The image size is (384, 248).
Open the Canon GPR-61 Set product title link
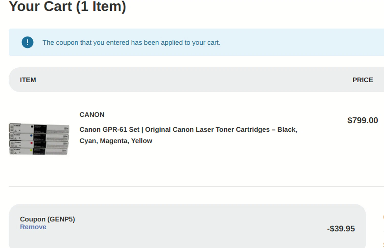tap(188, 130)
